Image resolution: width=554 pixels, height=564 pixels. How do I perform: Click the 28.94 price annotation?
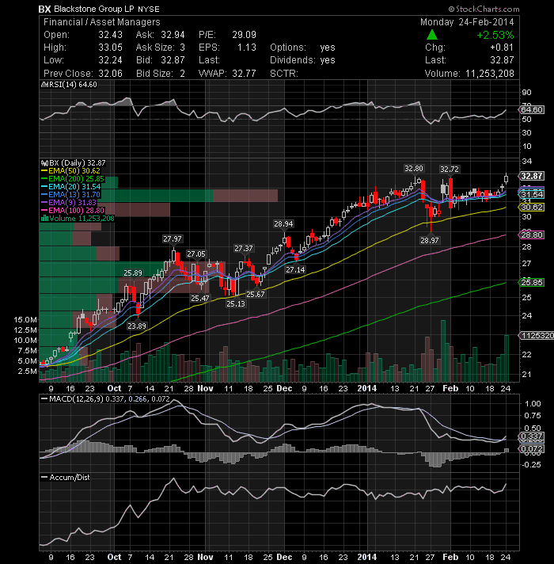pyautogui.click(x=283, y=223)
